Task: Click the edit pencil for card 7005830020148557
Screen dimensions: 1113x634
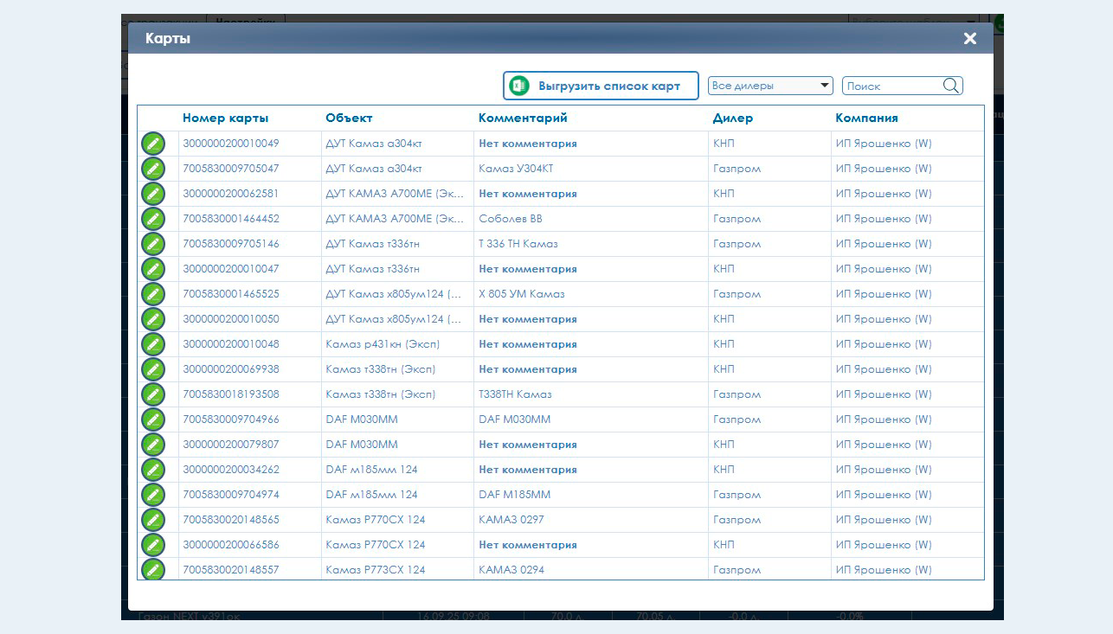Action: [x=153, y=569]
